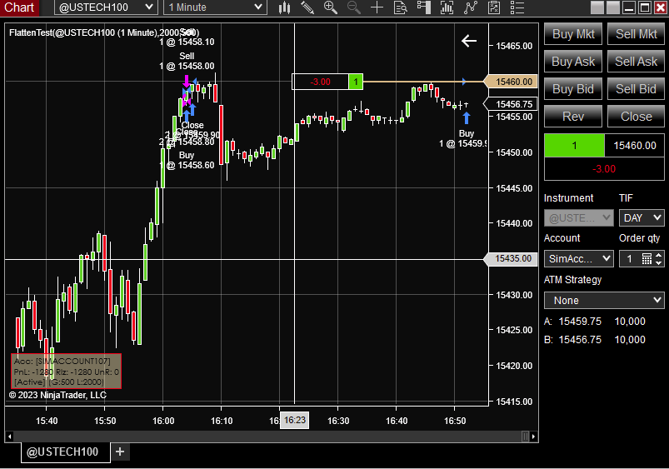Viewport: 669px width, 469px height.
Task: Click scrollbar left arrow below chart
Action: click(x=9, y=437)
